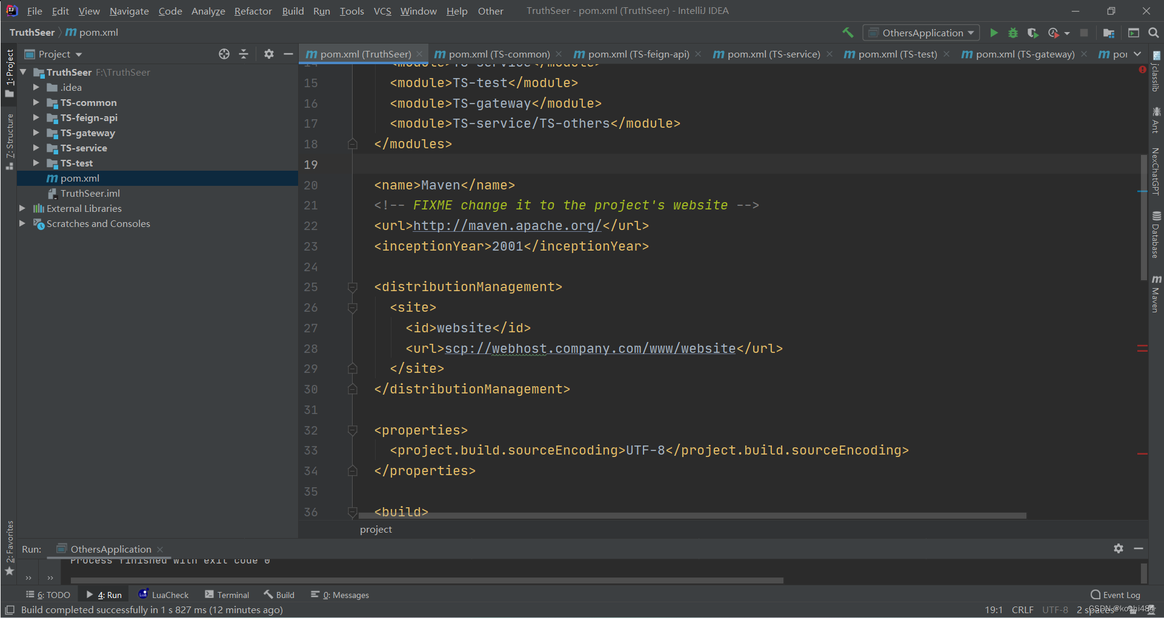Open the Database tool window
1164x618 pixels.
[1156, 234]
